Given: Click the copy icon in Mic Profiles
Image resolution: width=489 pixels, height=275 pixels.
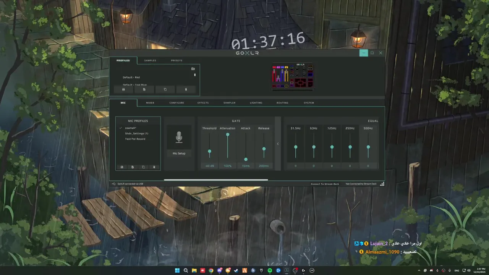Looking at the screenshot, I should point(143,167).
